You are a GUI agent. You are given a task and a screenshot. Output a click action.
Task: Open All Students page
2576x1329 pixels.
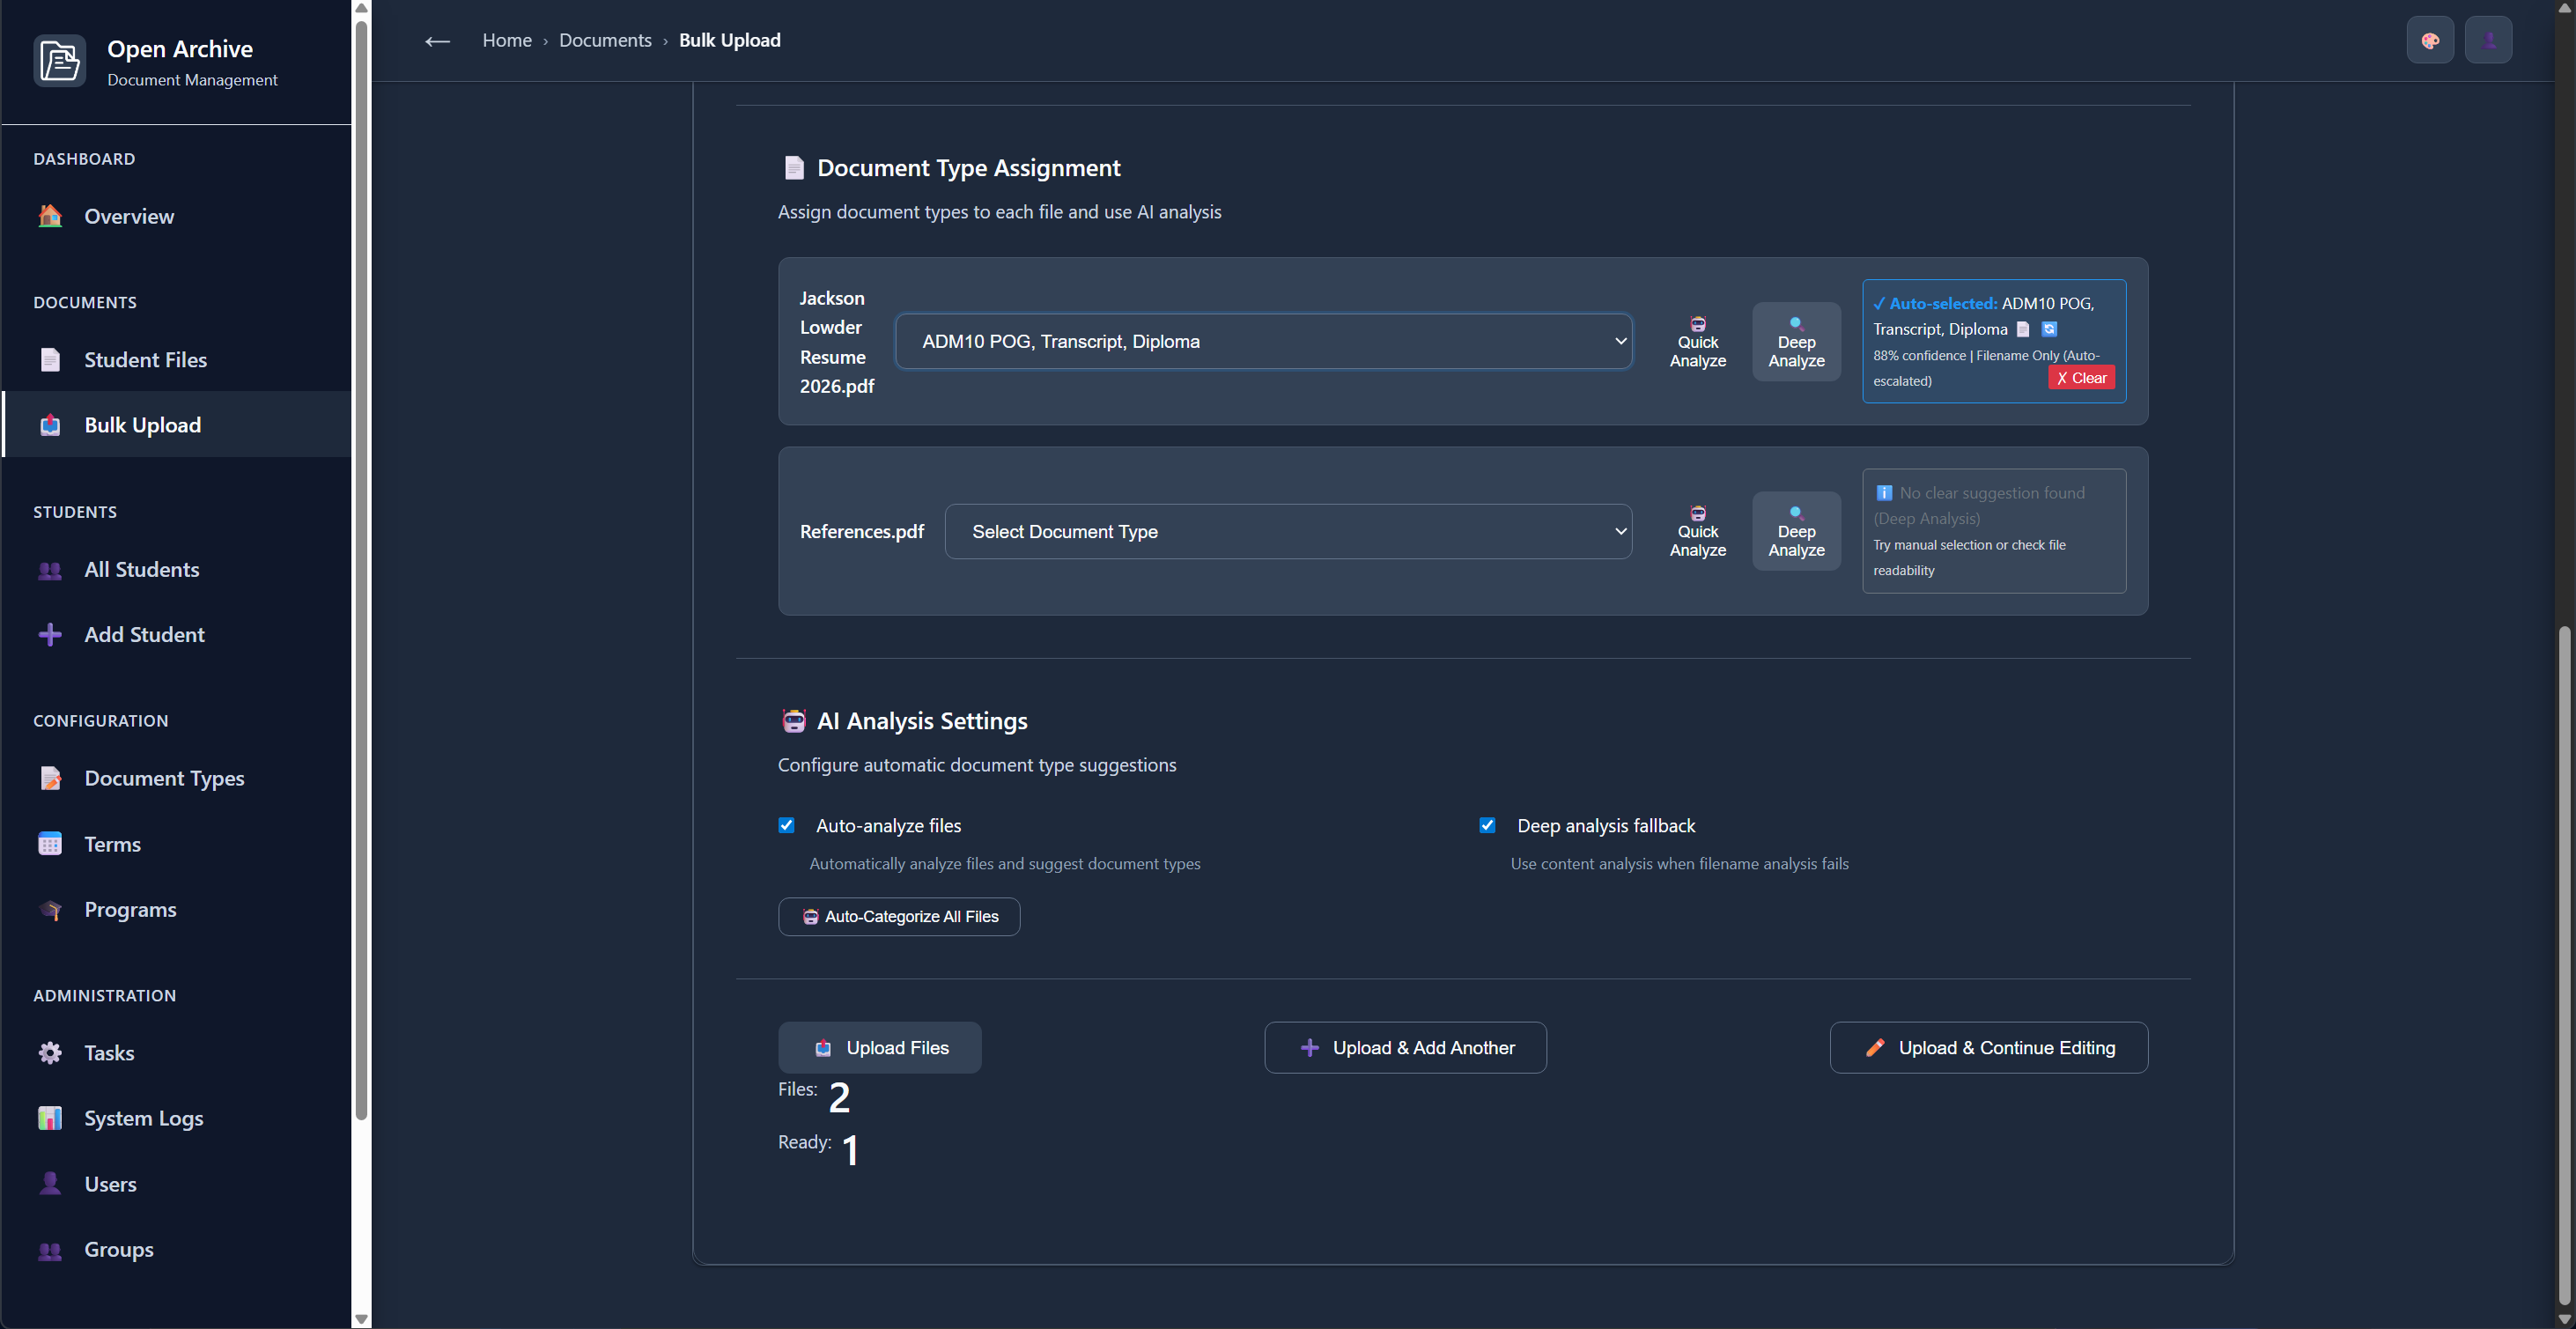176,569
